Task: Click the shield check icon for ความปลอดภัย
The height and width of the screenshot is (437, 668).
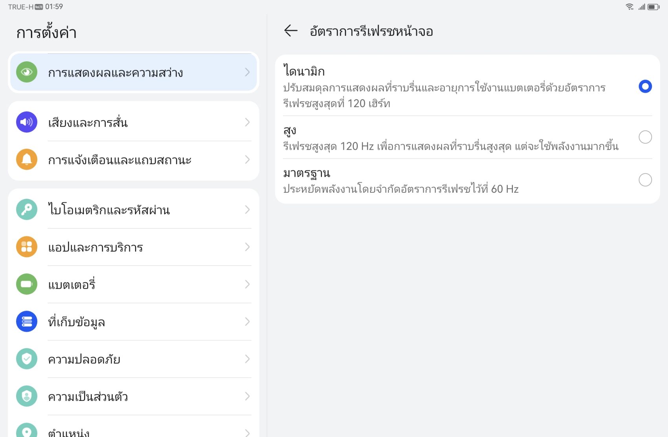Action: [27, 358]
